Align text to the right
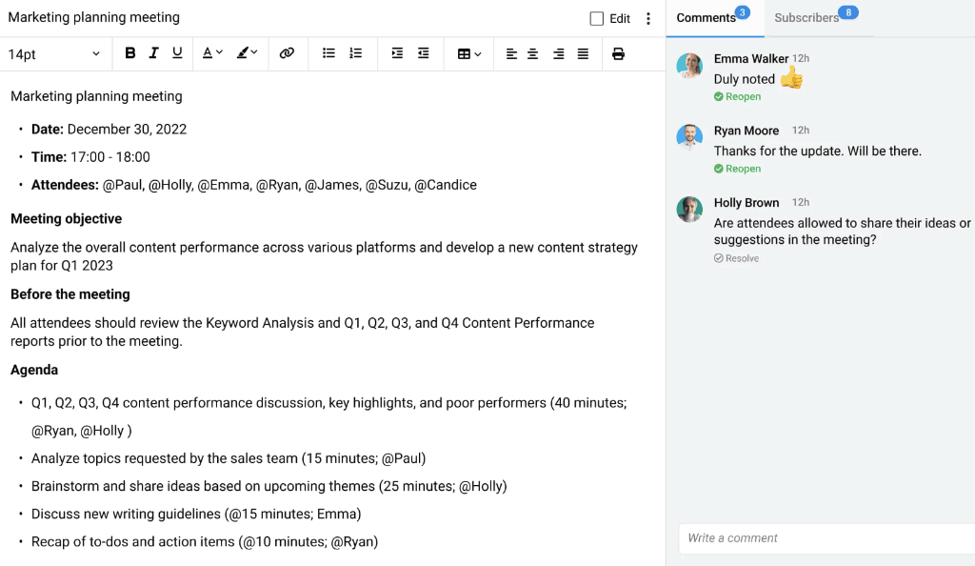Screen dimensions: 975x566 [558, 54]
